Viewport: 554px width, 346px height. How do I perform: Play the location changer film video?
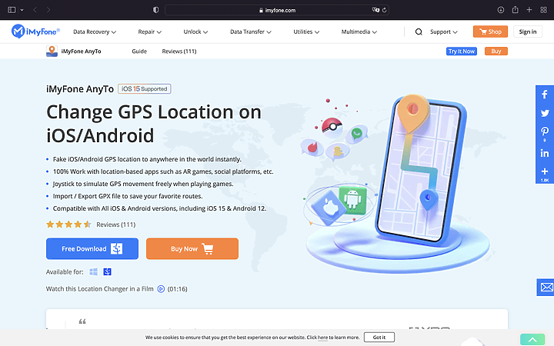161,289
